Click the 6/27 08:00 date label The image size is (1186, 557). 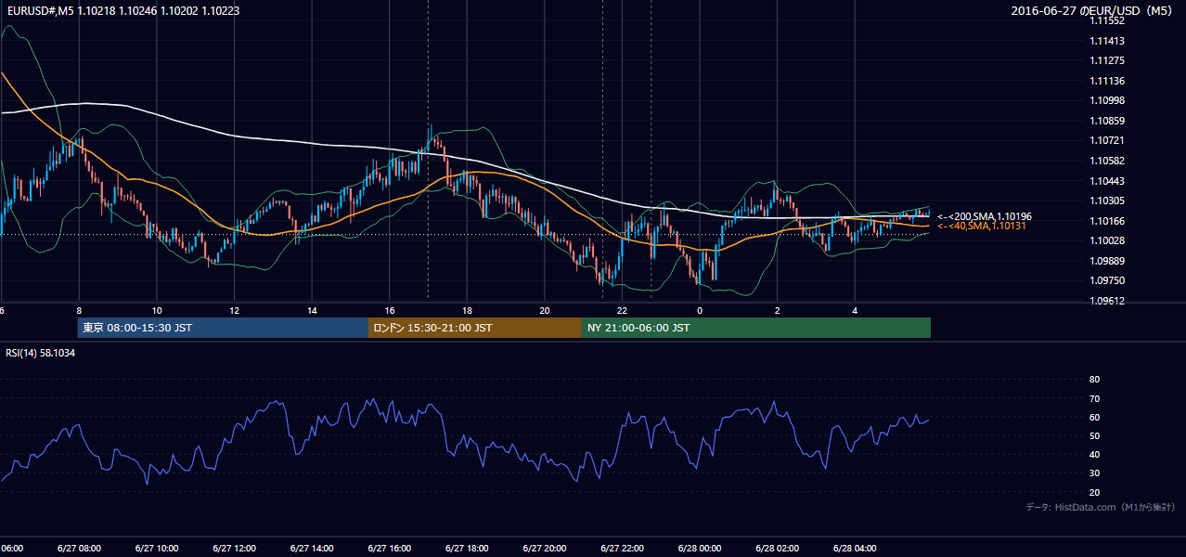point(79,548)
